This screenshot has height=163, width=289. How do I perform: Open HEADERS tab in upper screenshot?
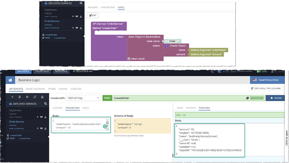click(x=93, y=8)
